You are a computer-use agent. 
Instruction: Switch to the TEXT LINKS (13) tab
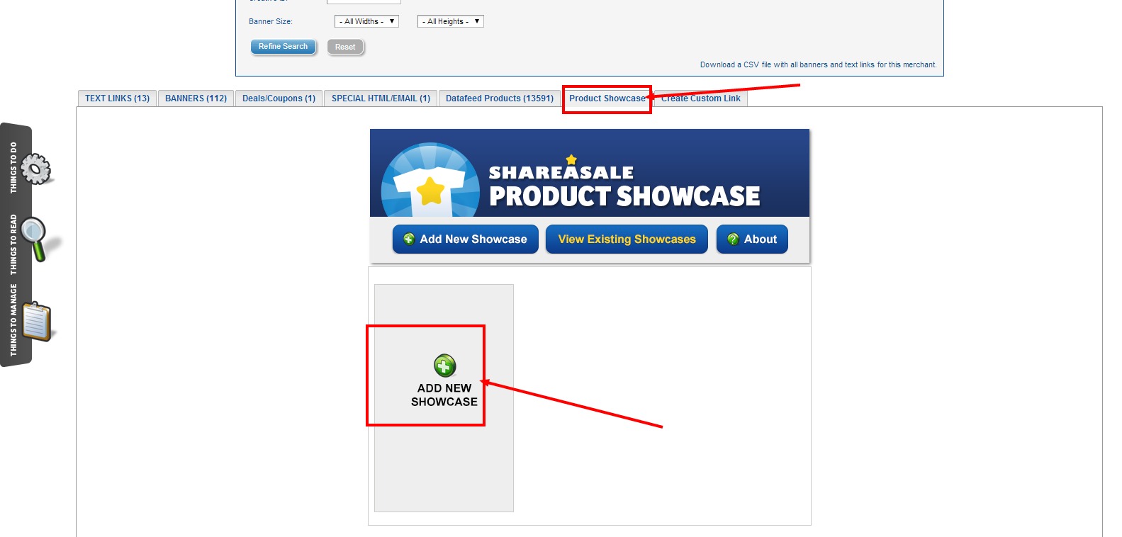[x=117, y=98]
